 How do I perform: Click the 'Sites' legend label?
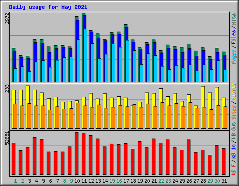tap(234, 113)
